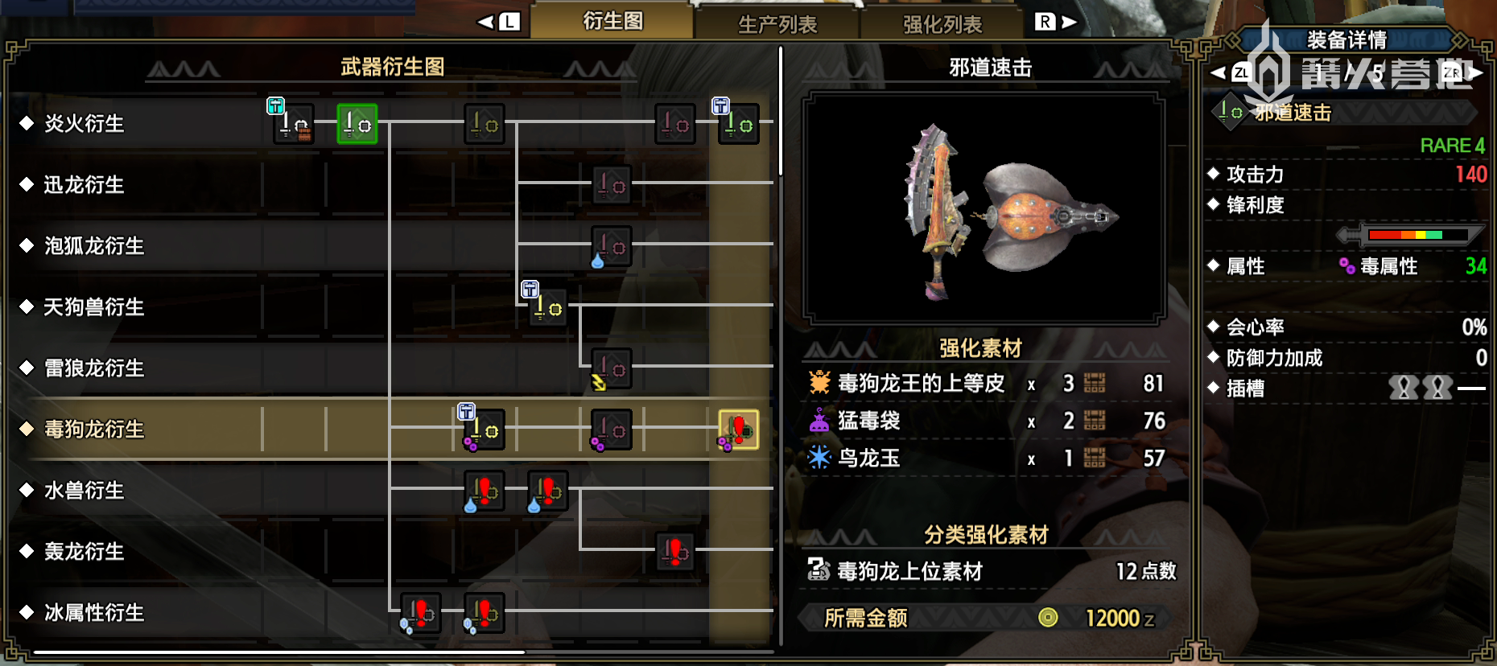Select the hammer-marked first weapon in 炎火衍生 row
This screenshot has height=666, width=1497.
coord(293,124)
